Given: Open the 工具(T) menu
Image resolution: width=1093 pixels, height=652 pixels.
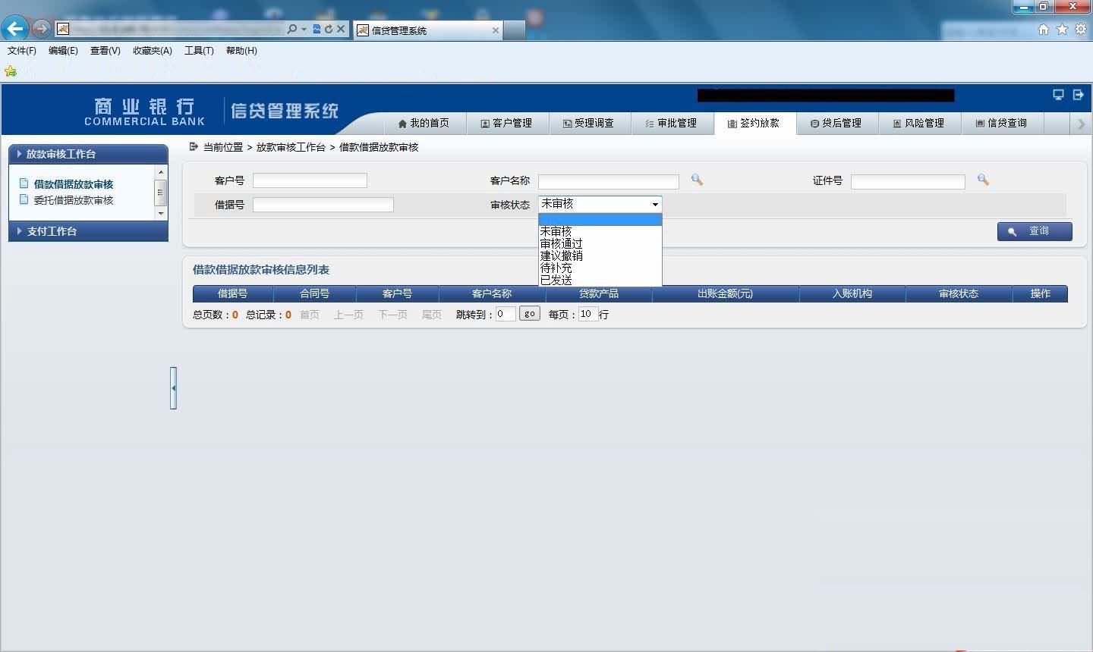Looking at the screenshot, I should click(x=199, y=51).
